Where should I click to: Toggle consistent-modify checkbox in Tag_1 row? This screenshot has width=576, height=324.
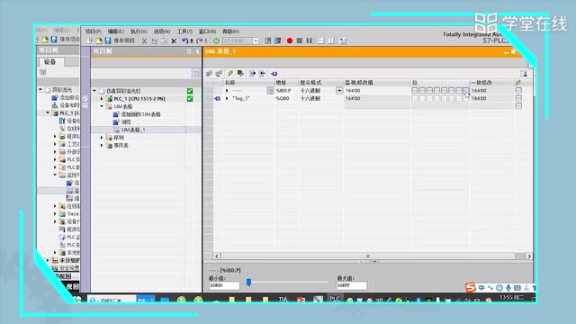[x=518, y=98]
